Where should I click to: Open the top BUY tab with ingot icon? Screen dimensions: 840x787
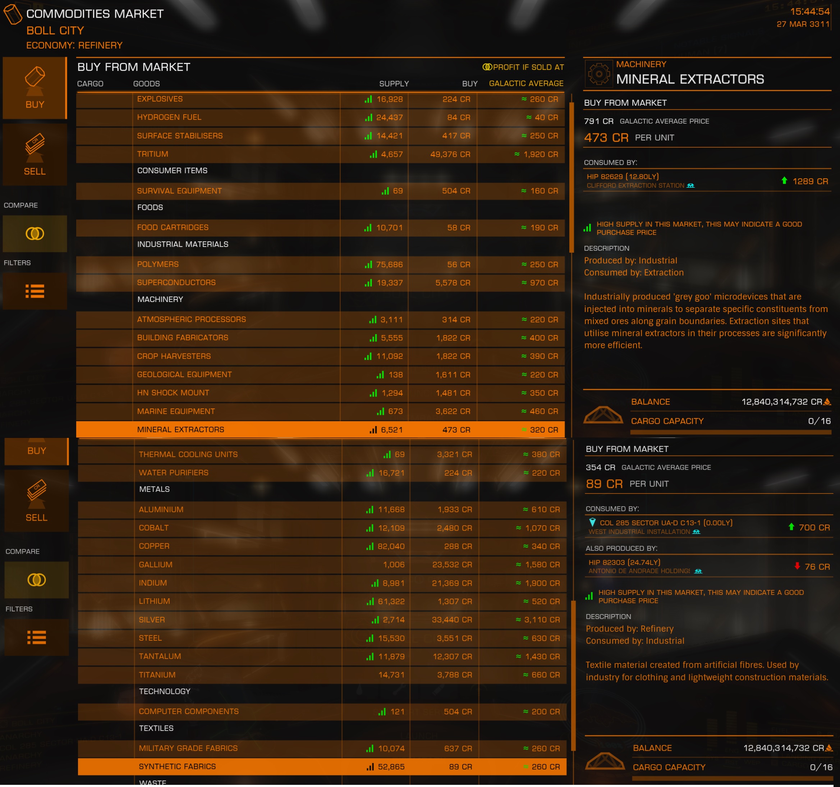click(35, 88)
